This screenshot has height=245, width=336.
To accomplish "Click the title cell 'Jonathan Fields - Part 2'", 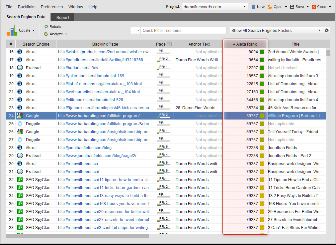I will tap(289, 155).
